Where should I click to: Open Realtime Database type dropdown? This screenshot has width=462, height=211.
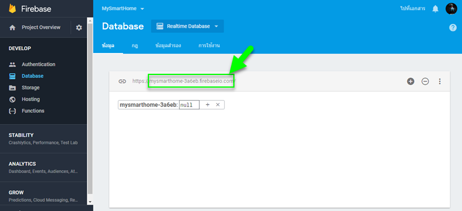click(187, 26)
